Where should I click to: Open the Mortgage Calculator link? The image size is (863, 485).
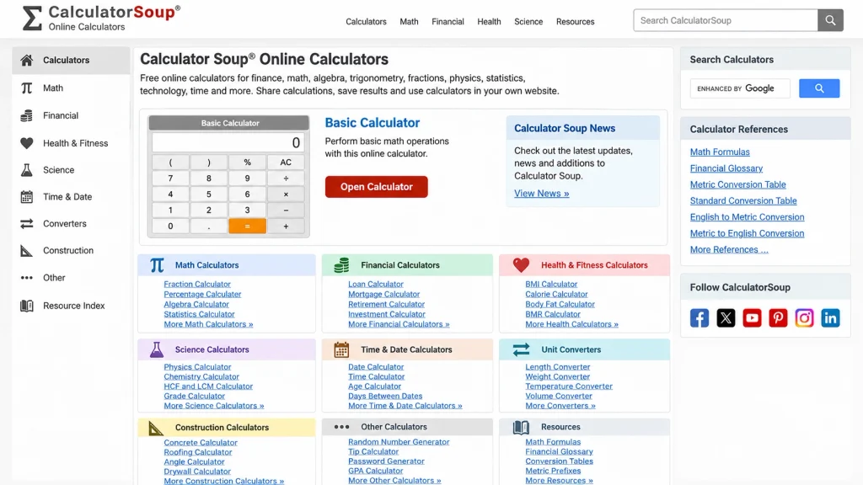(x=383, y=294)
